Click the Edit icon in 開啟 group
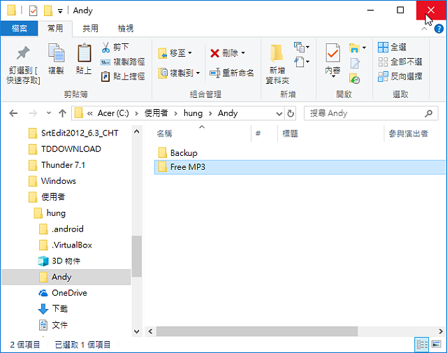Screen dimensions: 447x353 click(355, 63)
